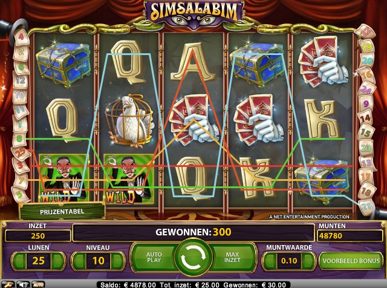The width and height of the screenshot is (387, 288).
Task: Open the wrench settings icon
Action: [x=8, y=284]
